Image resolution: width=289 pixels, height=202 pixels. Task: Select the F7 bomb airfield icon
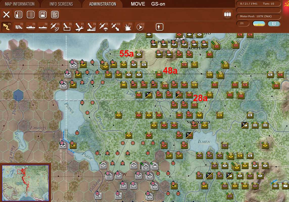click(x=79, y=27)
